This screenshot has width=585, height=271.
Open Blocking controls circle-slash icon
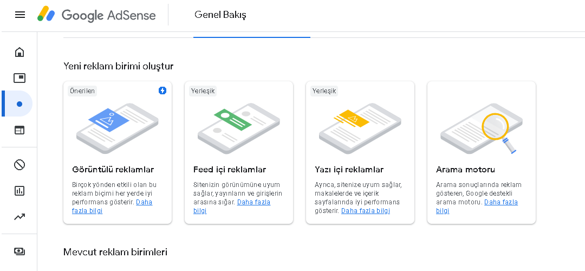(x=19, y=165)
